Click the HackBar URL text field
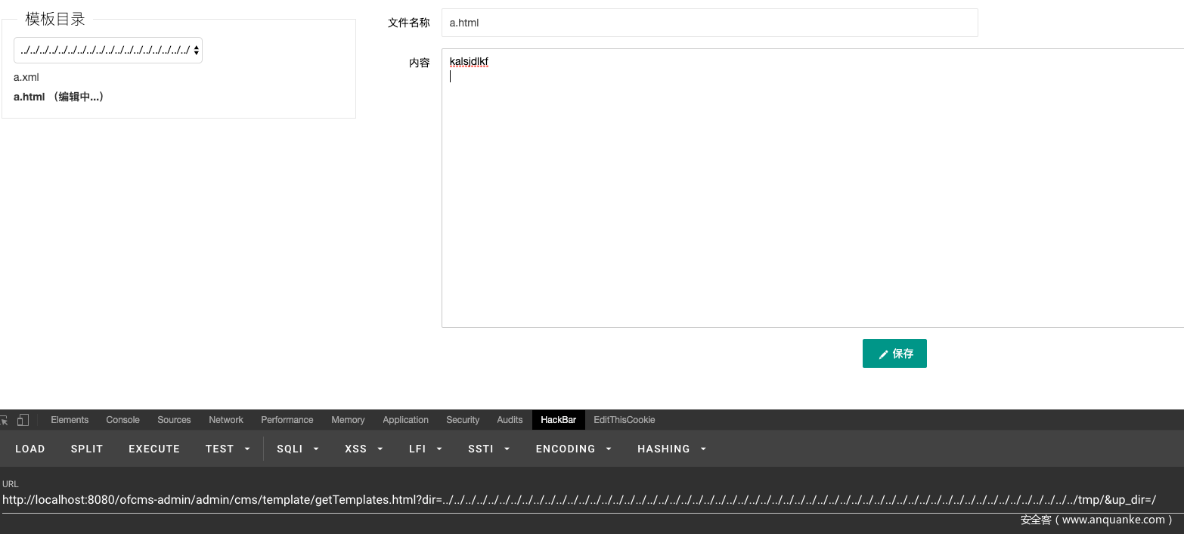Image resolution: width=1184 pixels, height=534 pixels. (x=578, y=499)
